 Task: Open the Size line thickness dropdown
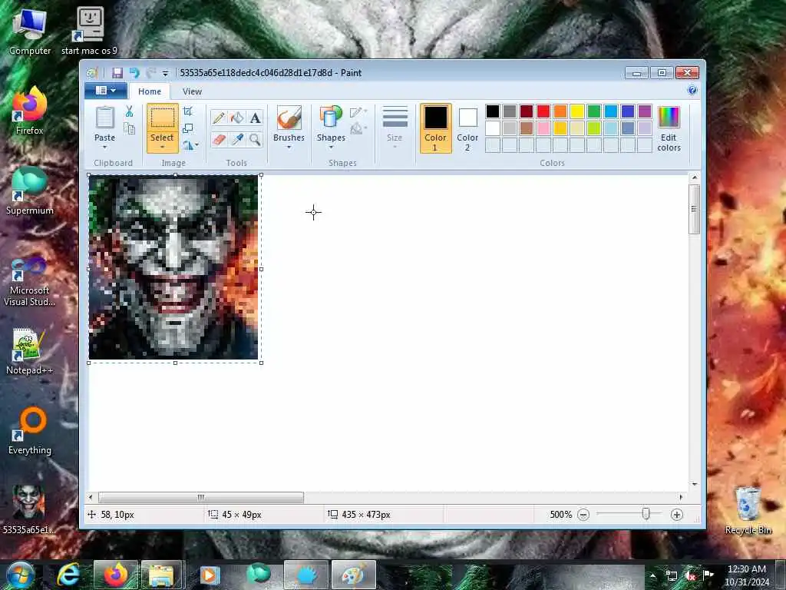(395, 128)
